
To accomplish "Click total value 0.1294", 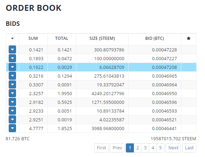I will (65, 76).
